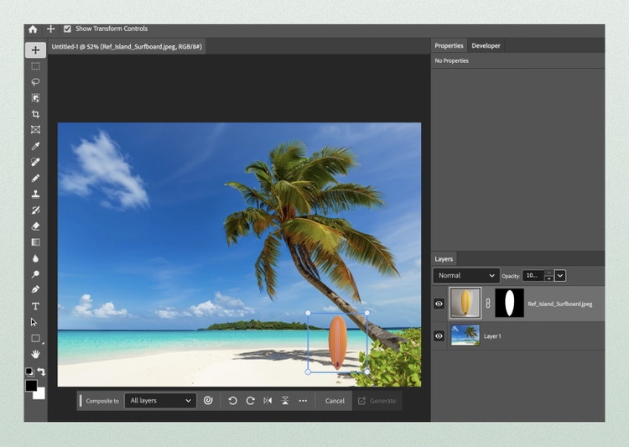629x447 pixels.
Task: Swap foreground and background colors
Action: pos(41,372)
